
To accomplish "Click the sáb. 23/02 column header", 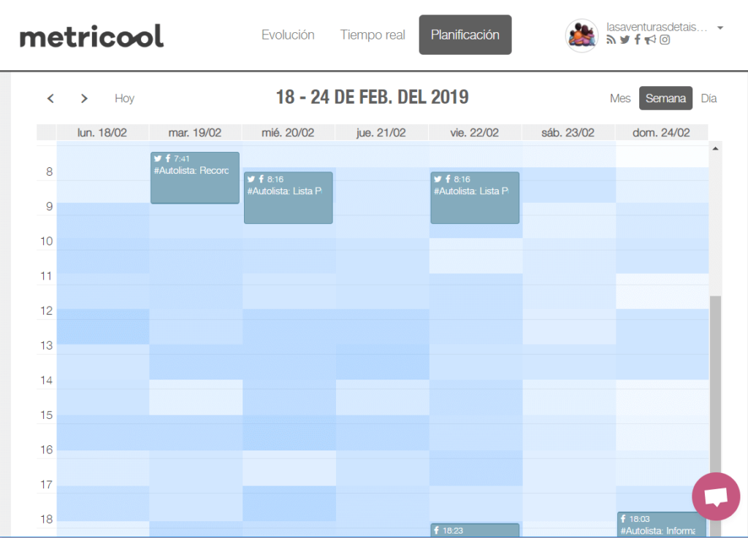I will click(568, 132).
